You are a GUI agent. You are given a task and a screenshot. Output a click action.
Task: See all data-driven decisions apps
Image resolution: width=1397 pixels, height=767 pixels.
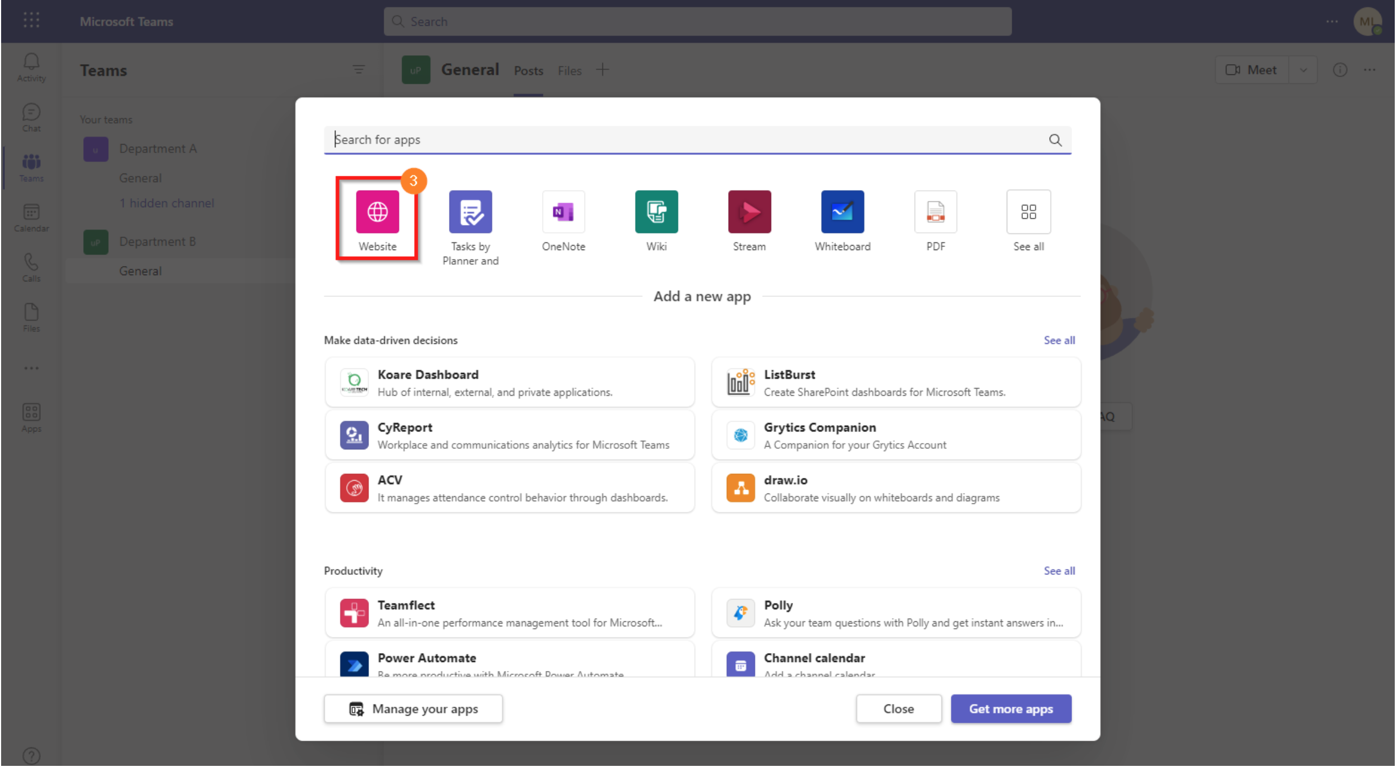click(1059, 341)
